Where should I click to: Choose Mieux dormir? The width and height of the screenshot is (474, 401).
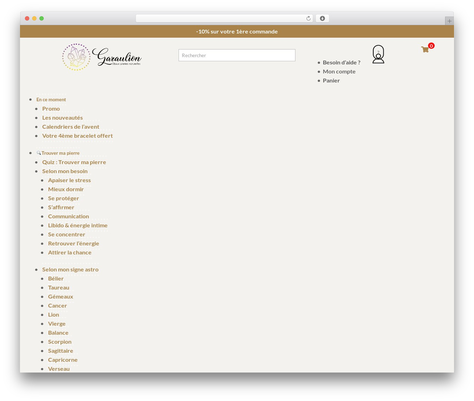[x=66, y=189]
